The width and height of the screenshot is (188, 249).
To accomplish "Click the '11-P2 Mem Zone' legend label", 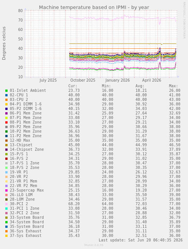I will (26, 136).
